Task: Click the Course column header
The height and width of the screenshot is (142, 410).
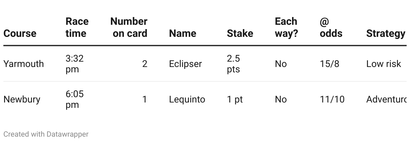Action: pyautogui.click(x=20, y=33)
